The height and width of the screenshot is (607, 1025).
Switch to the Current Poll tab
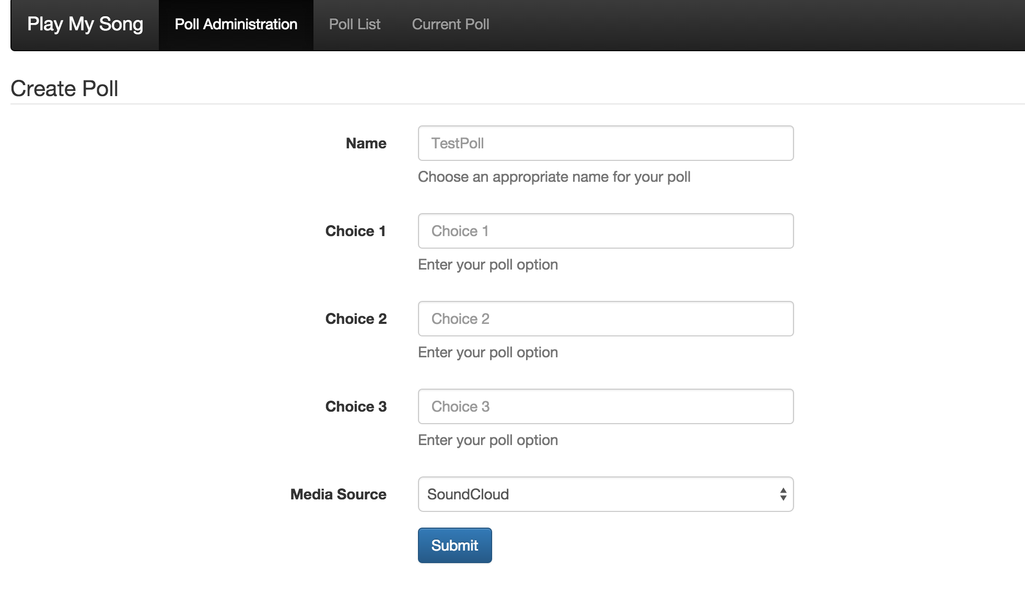pos(450,24)
